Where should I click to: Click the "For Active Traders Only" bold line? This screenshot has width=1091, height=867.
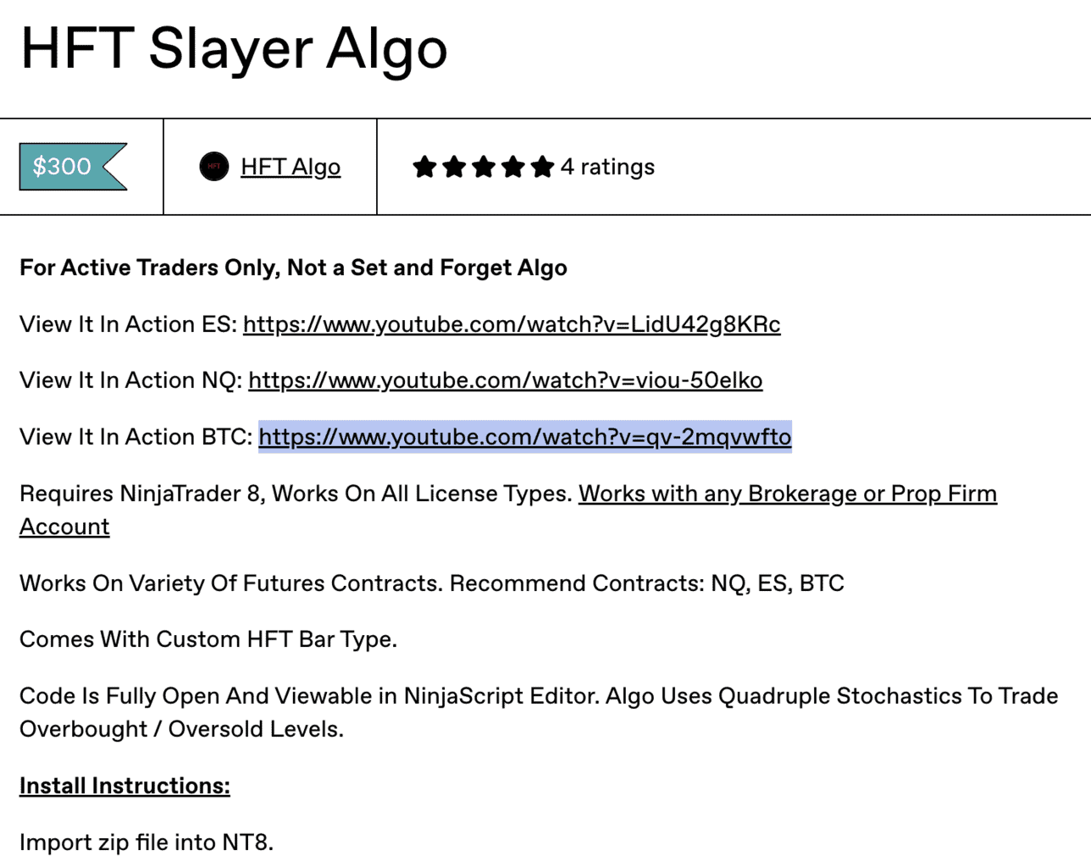click(x=293, y=268)
